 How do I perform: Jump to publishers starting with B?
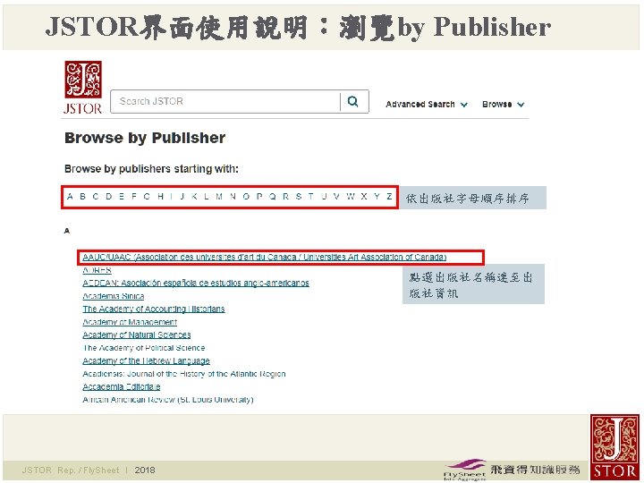[82, 197]
